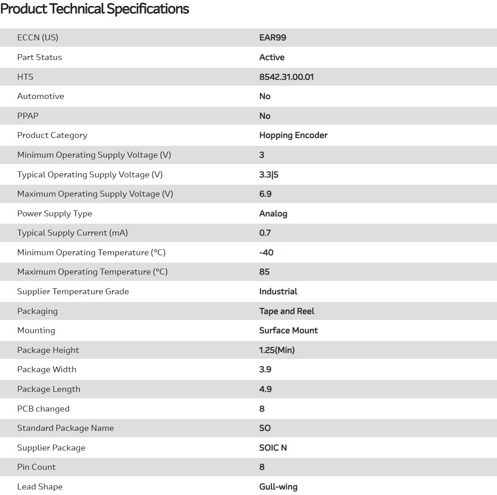Image resolution: width=497 pixels, height=495 pixels.
Task: Click the SOIC N supplier package value
Action: pyautogui.click(x=273, y=448)
